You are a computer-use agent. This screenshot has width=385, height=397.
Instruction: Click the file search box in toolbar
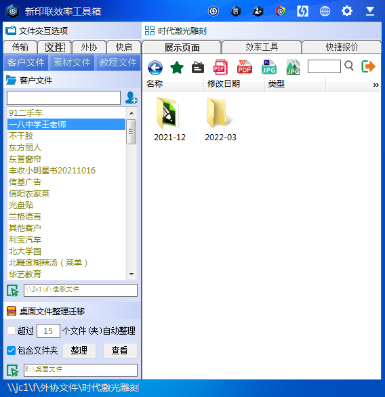tap(324, 66)
